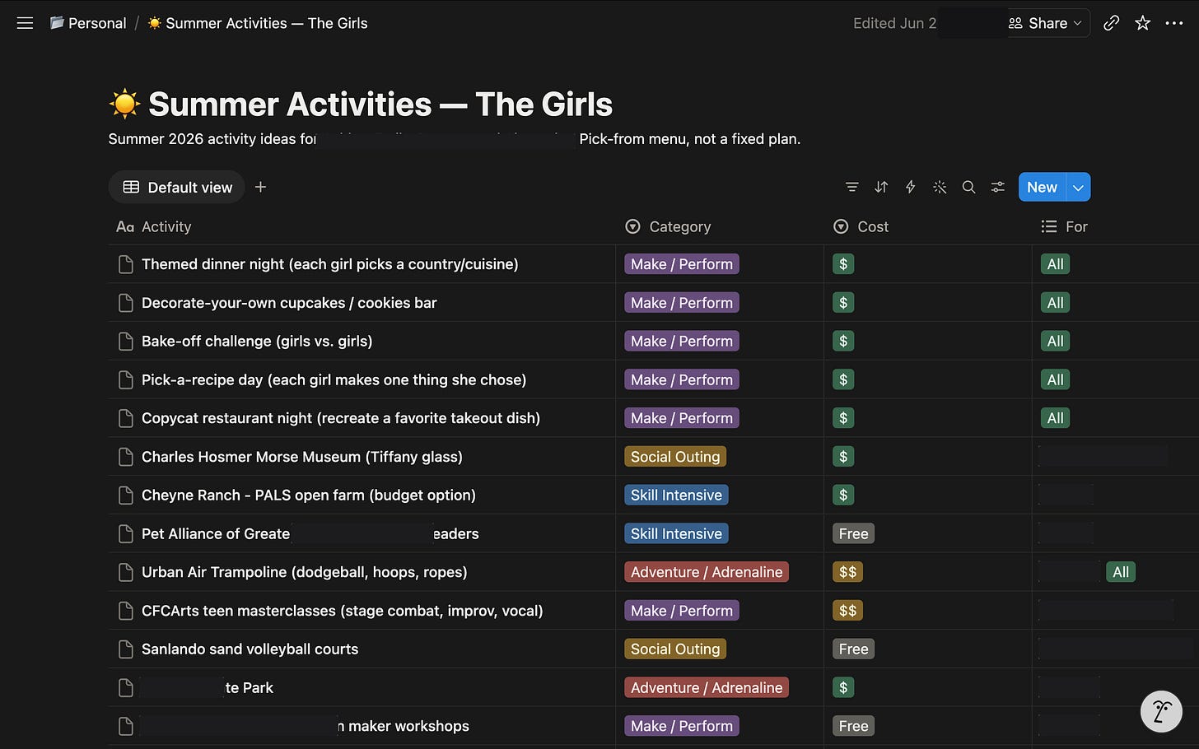The height and width of the screenshot is (749, 1199).
Task: Open Decorate-your-own cupcakes / cookies bar
Action: click(x=289, y=303)
